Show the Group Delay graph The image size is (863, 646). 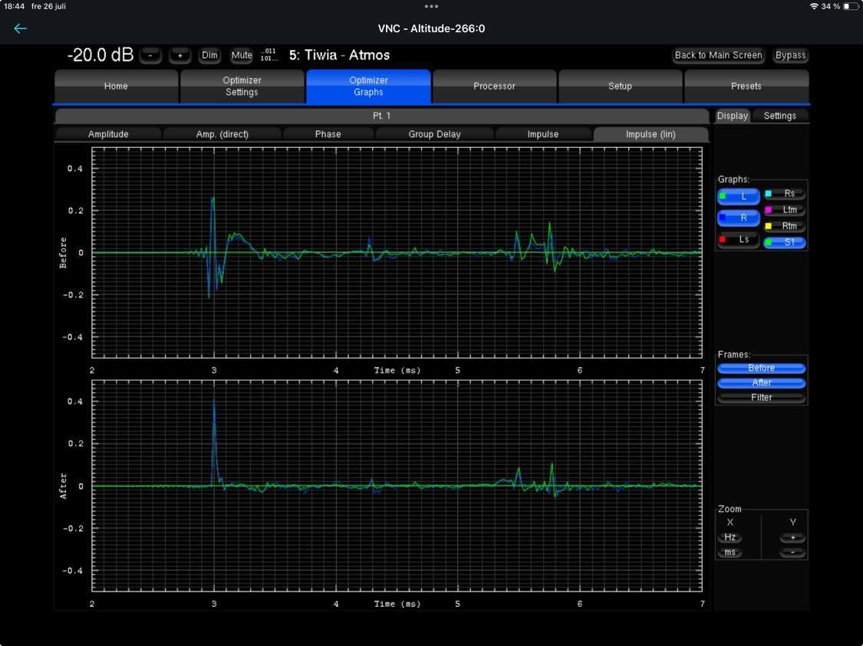tap(434, 134)
